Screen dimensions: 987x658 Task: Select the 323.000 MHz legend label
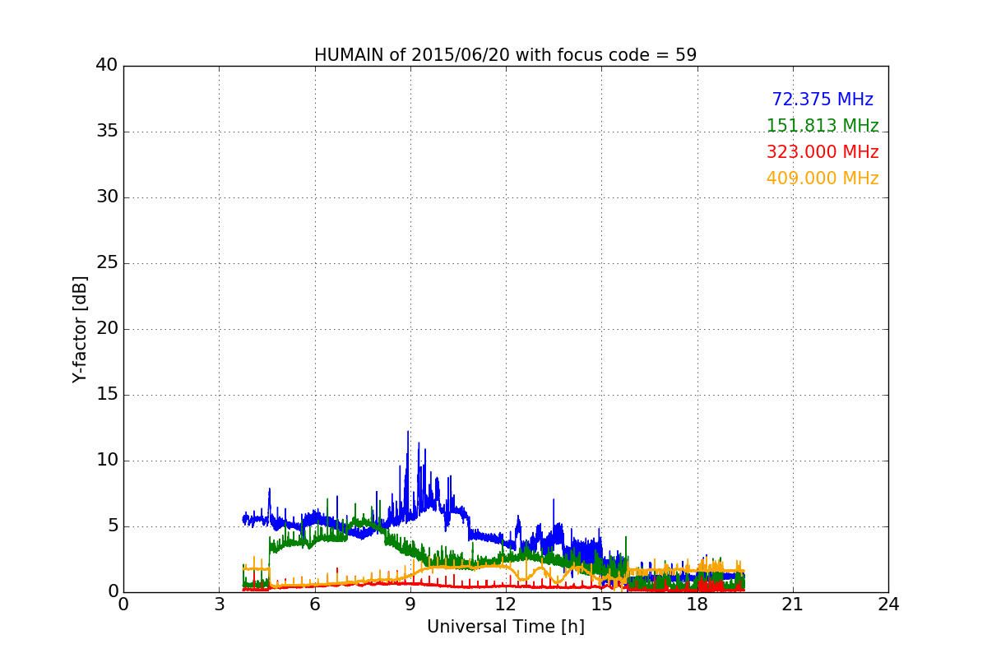822,152
